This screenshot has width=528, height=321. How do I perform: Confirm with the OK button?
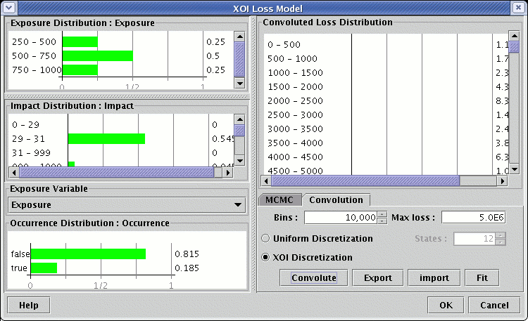point(446,305)
